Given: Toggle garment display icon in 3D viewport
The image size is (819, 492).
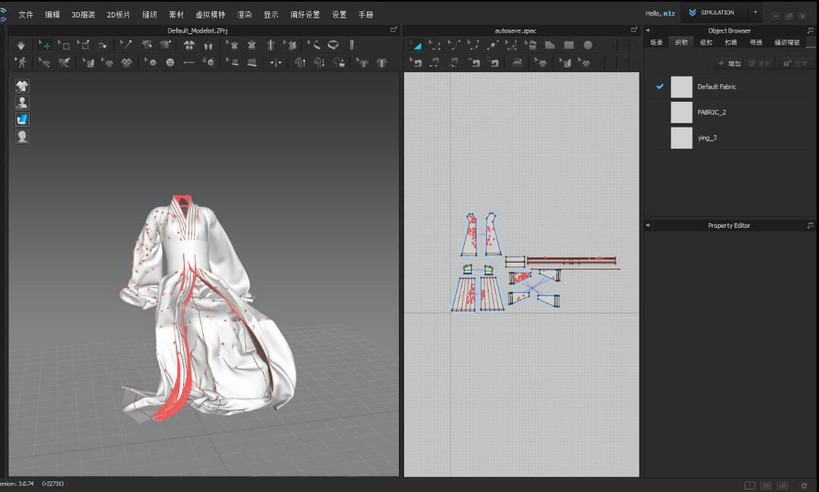Looking at the screenshot, I should pyautogui.click(x=23, y=87).
